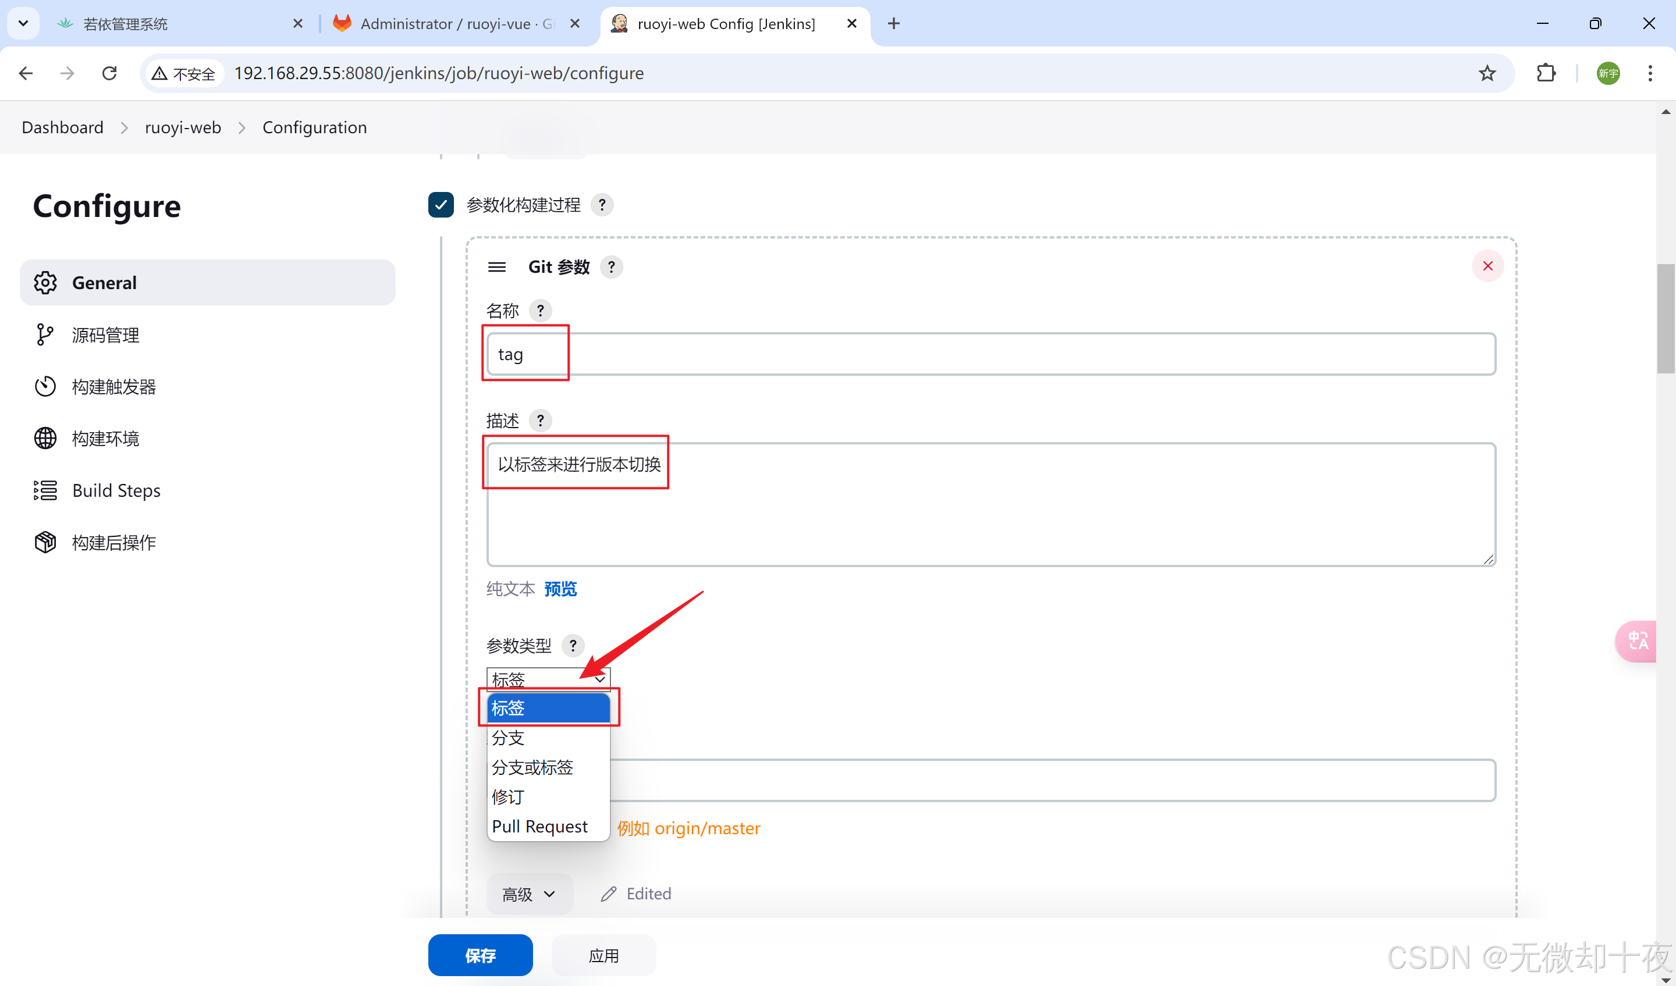Click the help icon next to 参数类型
Screen dimensions: 1676x986
pyautogui.click(x=573, y=646)
